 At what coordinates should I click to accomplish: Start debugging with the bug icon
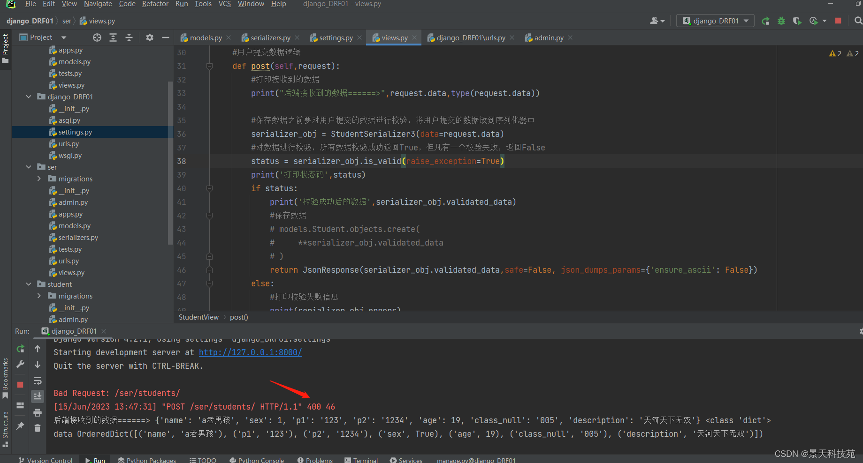781,21
